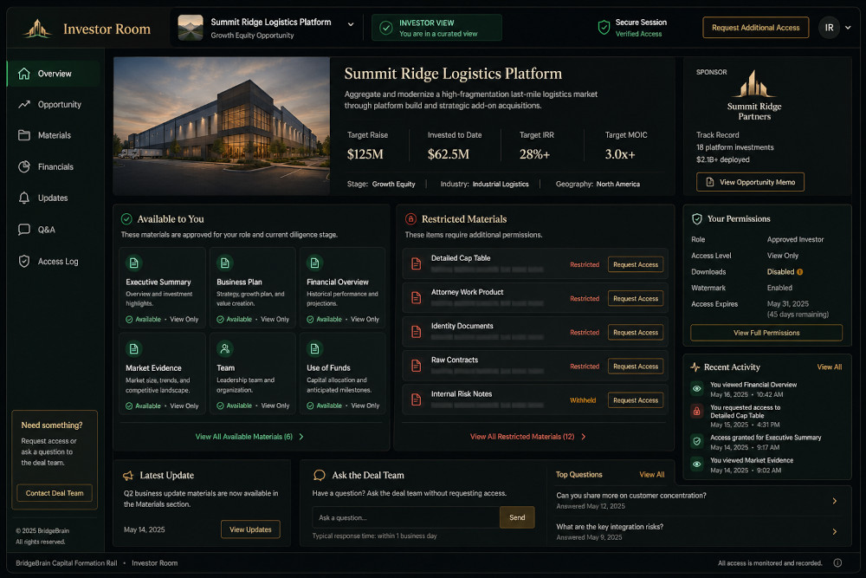The height and width of the screenshot is (578, 866).
Task: Open View All Available Materials link
Action: coord(249,437)
